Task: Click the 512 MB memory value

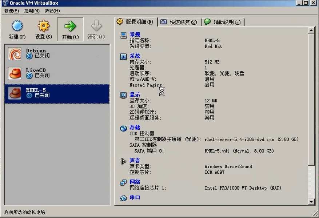Action: (x=212, y=62)
